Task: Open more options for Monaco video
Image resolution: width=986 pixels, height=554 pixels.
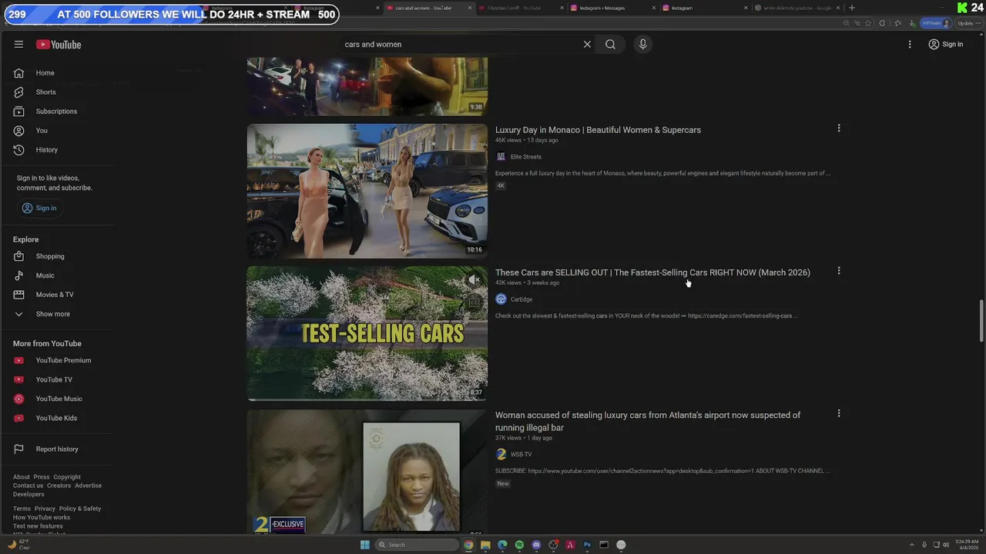Action: [x=839, y=128]
